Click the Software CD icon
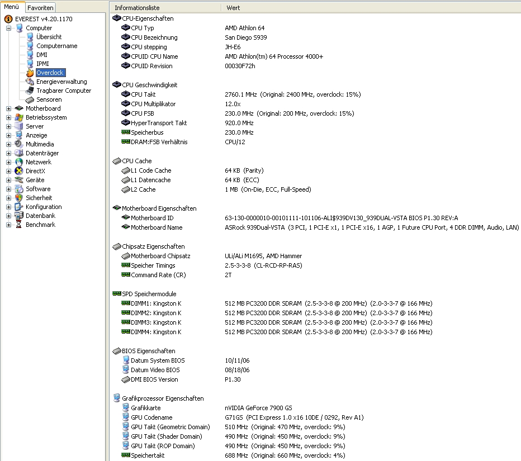 [19, 189]
